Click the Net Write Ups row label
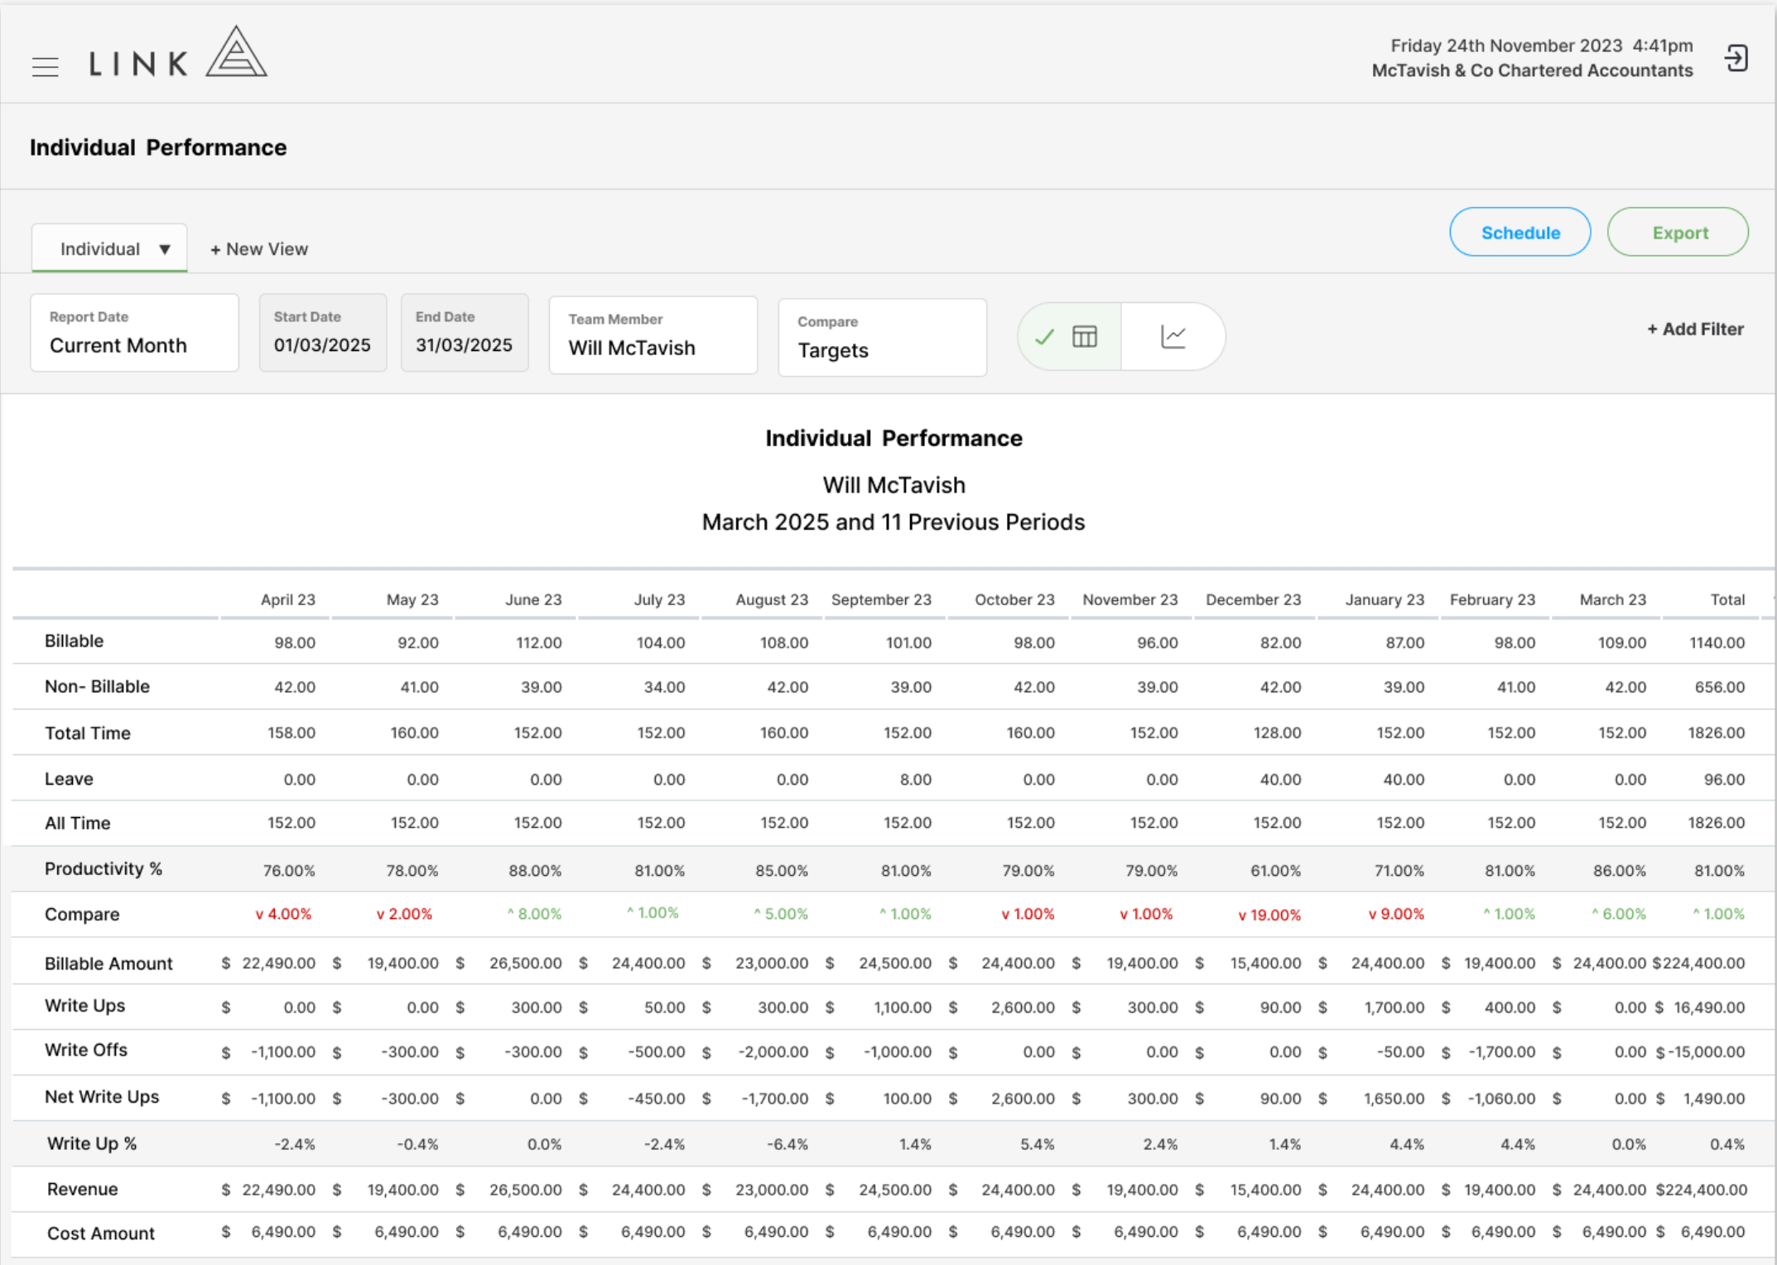Screen dimensions: 1777x1265 click(101, 1096)
